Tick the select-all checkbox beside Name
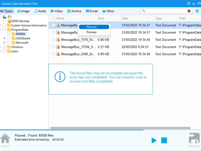The width and height of the screenshot is (201, 151). (x=54, y=18)
